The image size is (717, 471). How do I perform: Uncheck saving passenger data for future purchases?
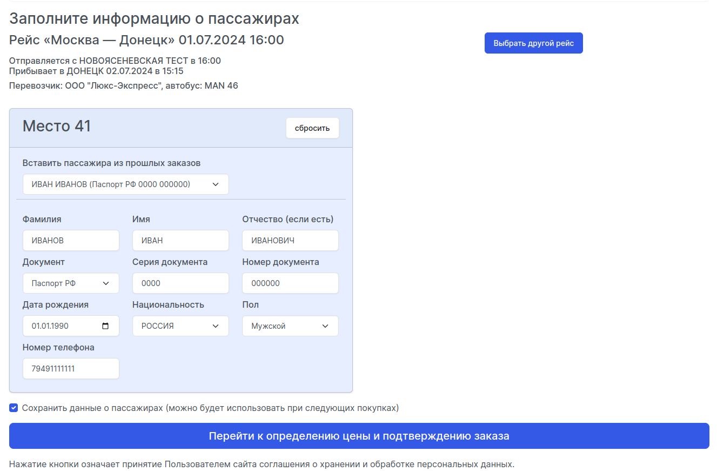[14, 408]
